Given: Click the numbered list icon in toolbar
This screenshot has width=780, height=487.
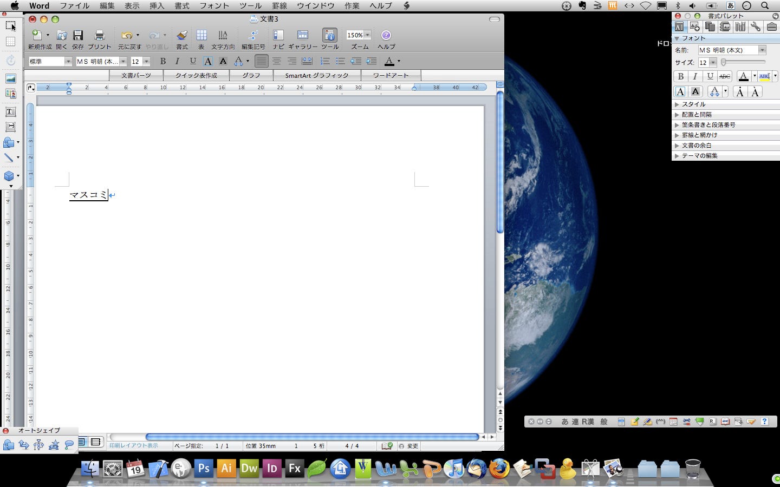Looking at the screenshot, I should coord(325,61).
